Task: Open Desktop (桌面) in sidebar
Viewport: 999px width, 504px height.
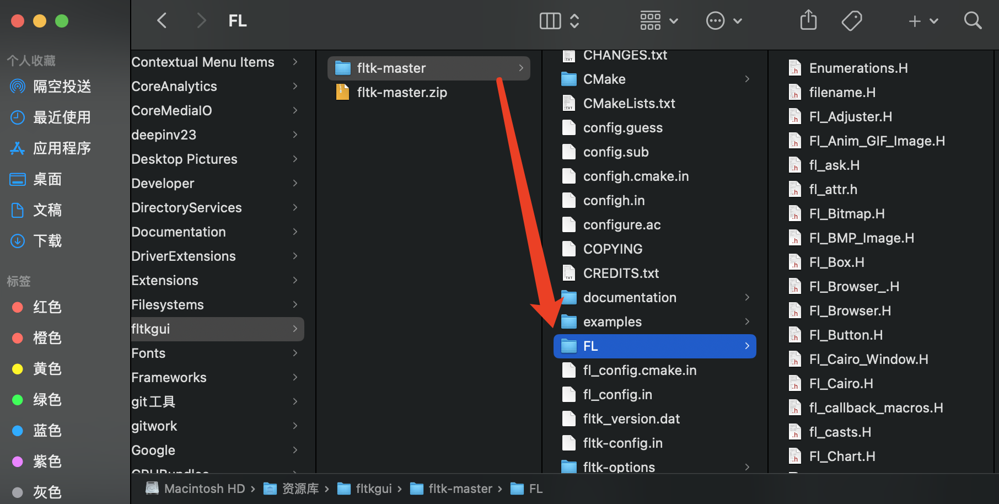Action: point(36,179)
